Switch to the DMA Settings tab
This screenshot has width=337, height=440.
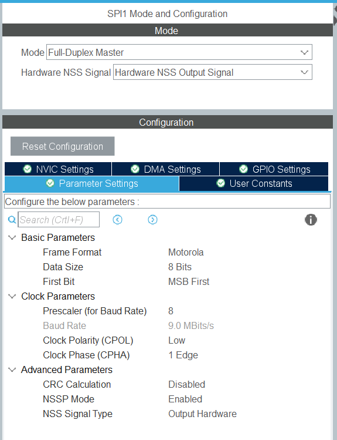pos(165,169)
